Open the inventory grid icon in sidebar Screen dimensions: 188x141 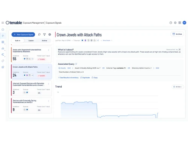(3, 42)
